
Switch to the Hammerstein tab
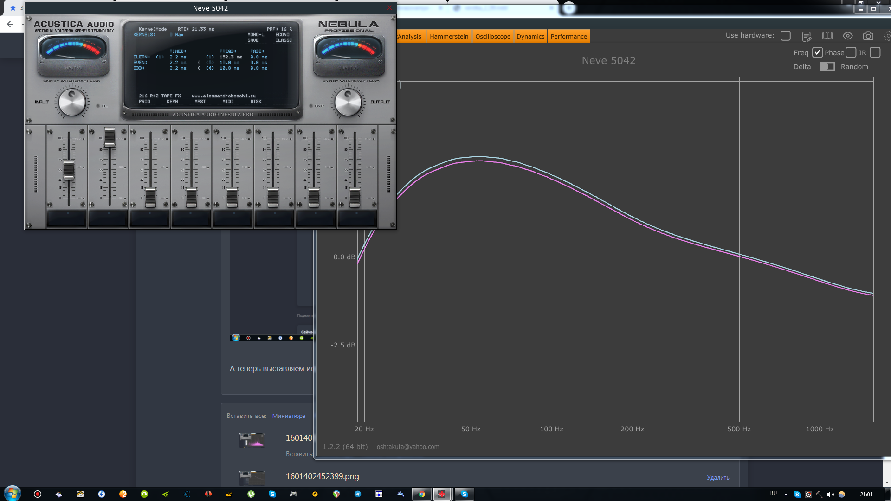449,36
